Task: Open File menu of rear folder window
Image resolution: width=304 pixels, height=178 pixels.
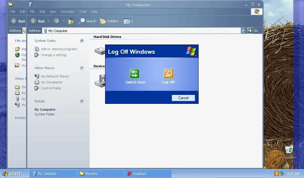Action: tap(13, 12)
